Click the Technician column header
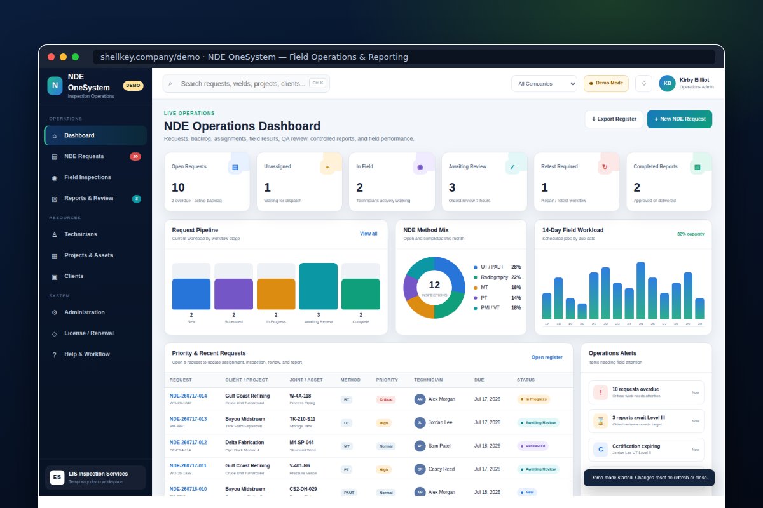Image resolution: width=763 pixels, height=508 pixels. tap(428, 380)
